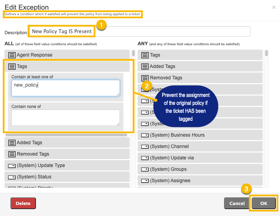Viewport: 280px width, 216px height.
Task: Click the dropdown icon beside (System) Status
Action: coord(12,177)
